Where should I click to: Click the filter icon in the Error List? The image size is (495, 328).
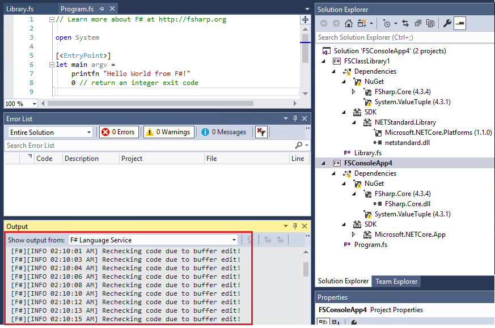pyautogui.click(x=260, y=131)
